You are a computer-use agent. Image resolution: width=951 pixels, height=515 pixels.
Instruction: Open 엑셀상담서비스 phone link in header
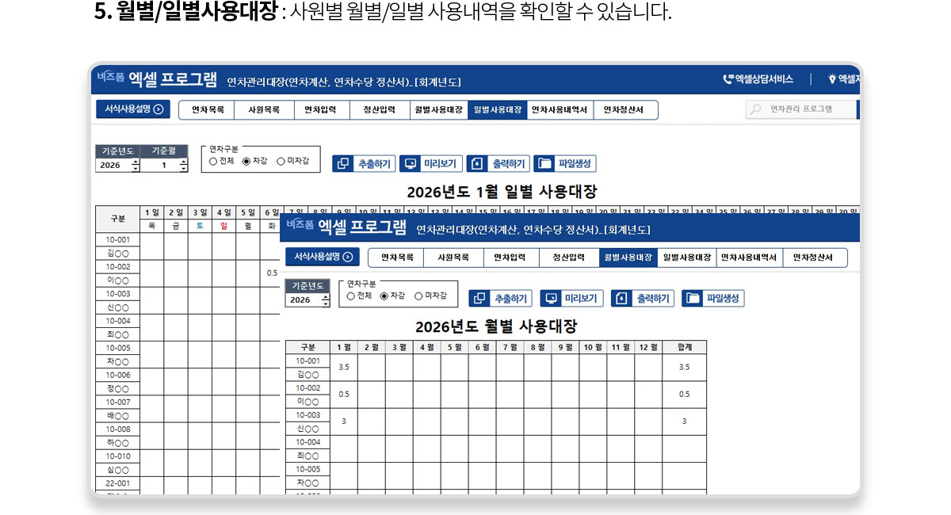coord(758,79)
